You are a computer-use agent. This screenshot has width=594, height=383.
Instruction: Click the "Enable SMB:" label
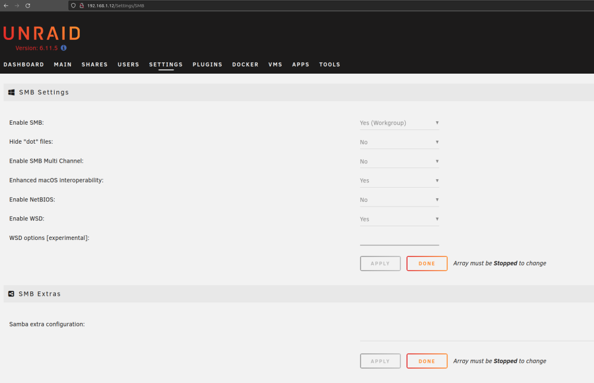[27, 123]
